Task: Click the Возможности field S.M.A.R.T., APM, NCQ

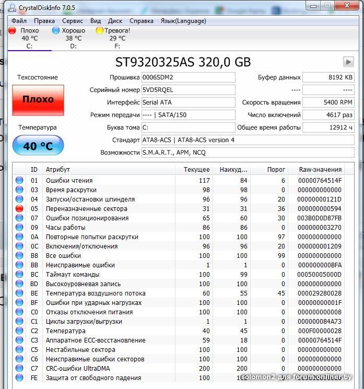Action: point(248,152)
